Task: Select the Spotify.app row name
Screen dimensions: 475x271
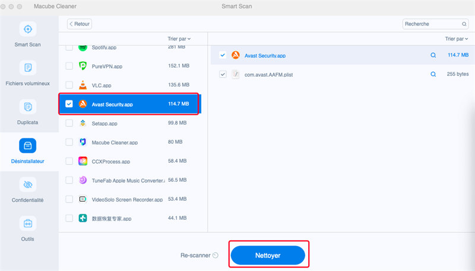Action: tap(104, 48)
